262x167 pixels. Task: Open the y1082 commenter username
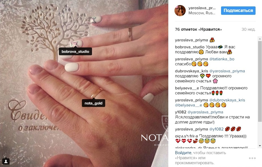[x=181, y=112]
